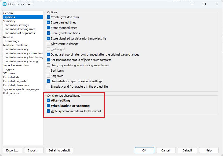Confirm with the OK button
This screenshot has width=223, height=156.
[144, 150]
